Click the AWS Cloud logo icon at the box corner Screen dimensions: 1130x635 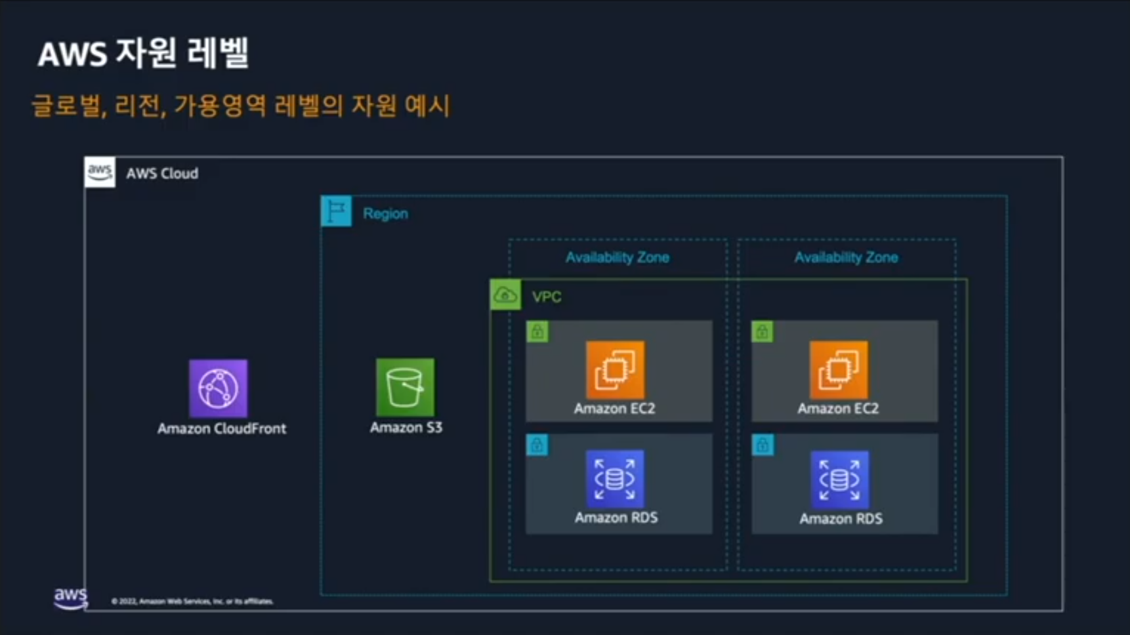click(x=100, y=172)
